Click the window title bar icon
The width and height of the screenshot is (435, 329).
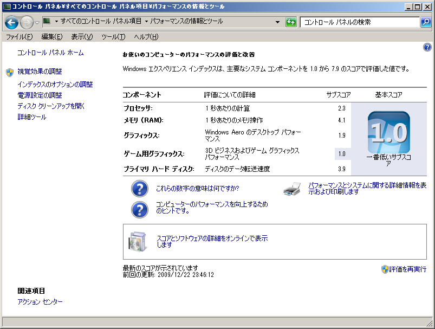pos(7,7)
